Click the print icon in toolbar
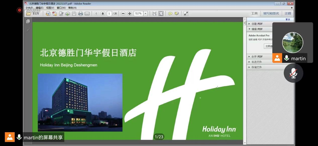The image size is (318, 146). [x=81, y=13]
